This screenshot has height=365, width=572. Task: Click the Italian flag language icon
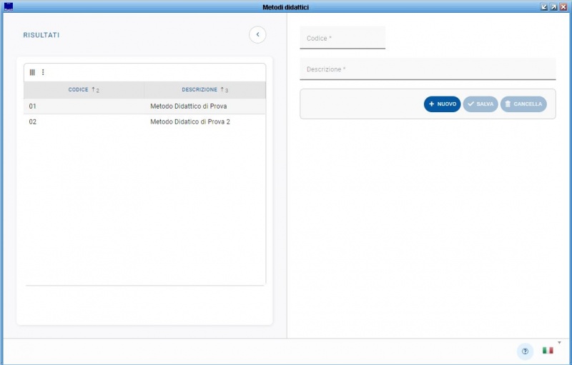point(548,351)
